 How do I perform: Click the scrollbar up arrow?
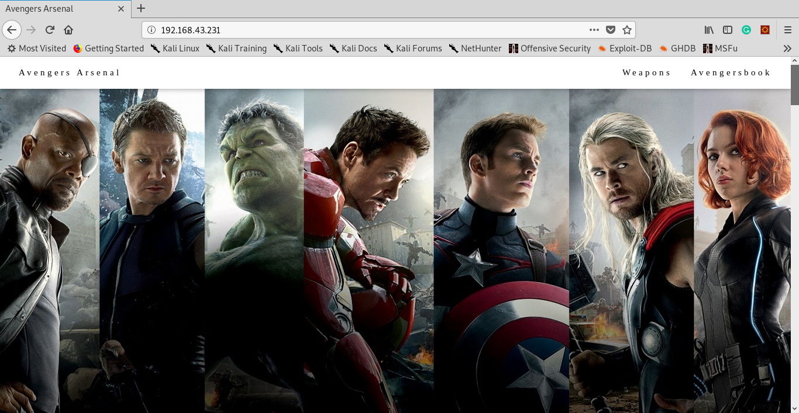pos(795,61)
